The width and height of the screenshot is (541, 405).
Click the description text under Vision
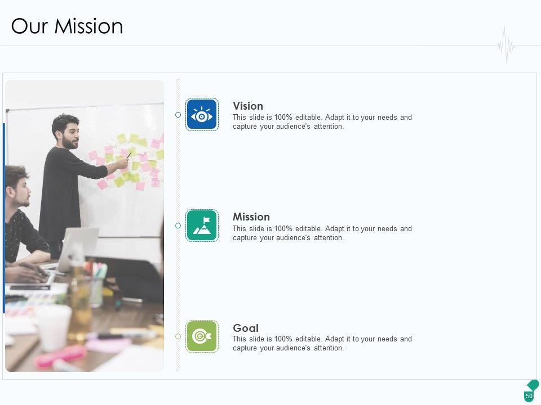322,122
